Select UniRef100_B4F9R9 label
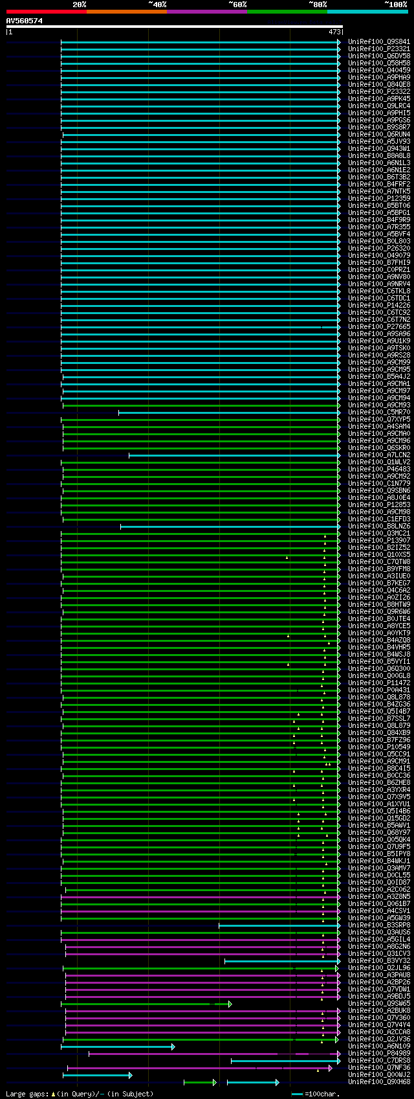This screenshot has width=414, height=1099. click(379, 220)
